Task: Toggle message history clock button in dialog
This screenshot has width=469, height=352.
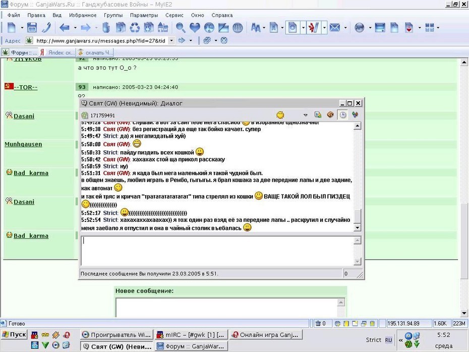Action: tap(343, 115)
